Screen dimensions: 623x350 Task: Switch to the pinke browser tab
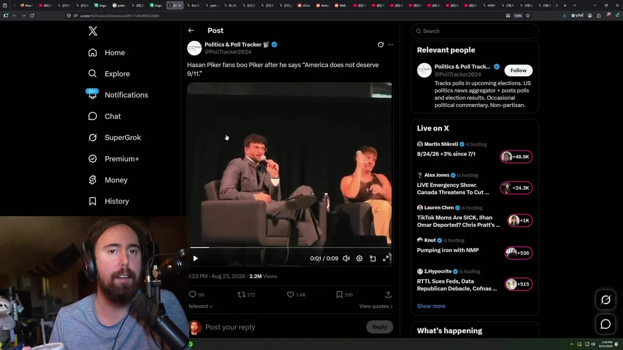coord(119,5)
